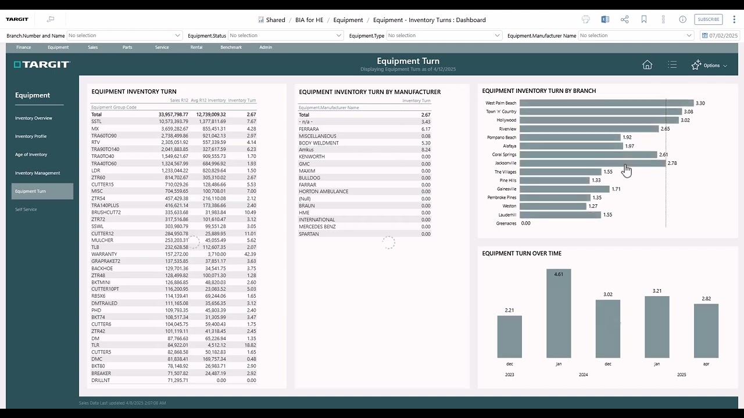Select the SSTL row in inventory table
744x418 pixels.
pos(173,121)
